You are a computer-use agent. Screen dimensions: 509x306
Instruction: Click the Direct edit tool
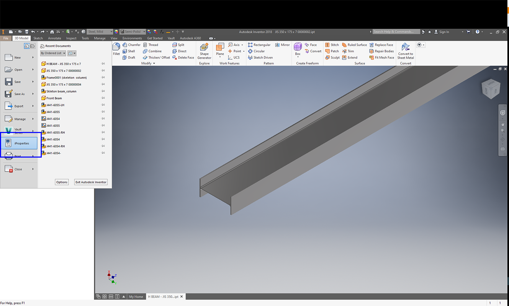180,51
